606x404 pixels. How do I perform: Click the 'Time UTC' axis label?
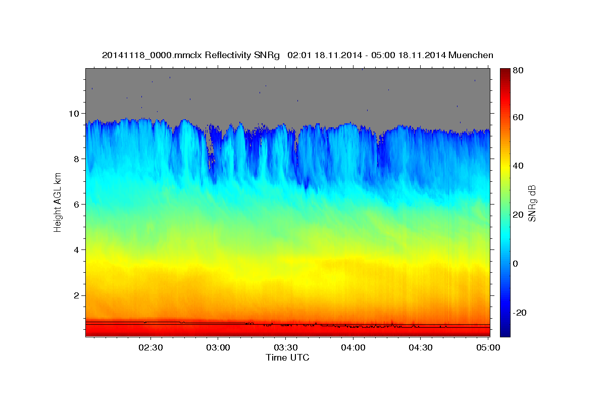tap(287, 358)
